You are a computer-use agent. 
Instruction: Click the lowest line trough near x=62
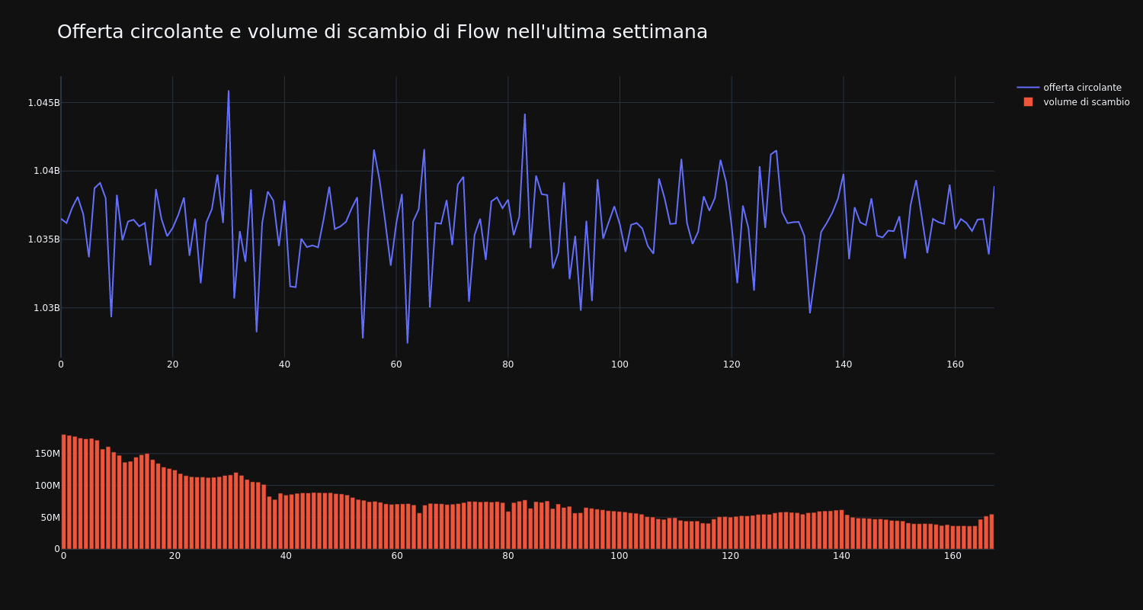pos(407,342)
